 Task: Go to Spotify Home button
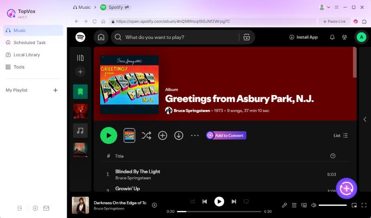click(101, 37)
